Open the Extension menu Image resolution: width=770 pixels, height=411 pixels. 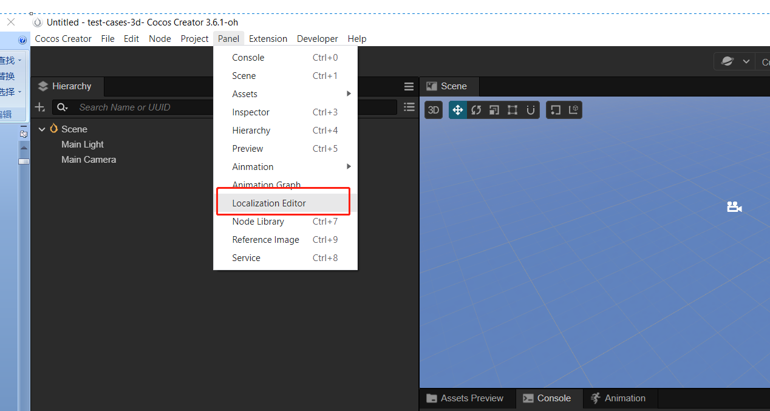268,39
